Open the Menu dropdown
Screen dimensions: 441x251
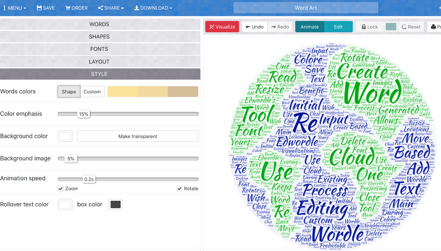click(x=14, y=8)
